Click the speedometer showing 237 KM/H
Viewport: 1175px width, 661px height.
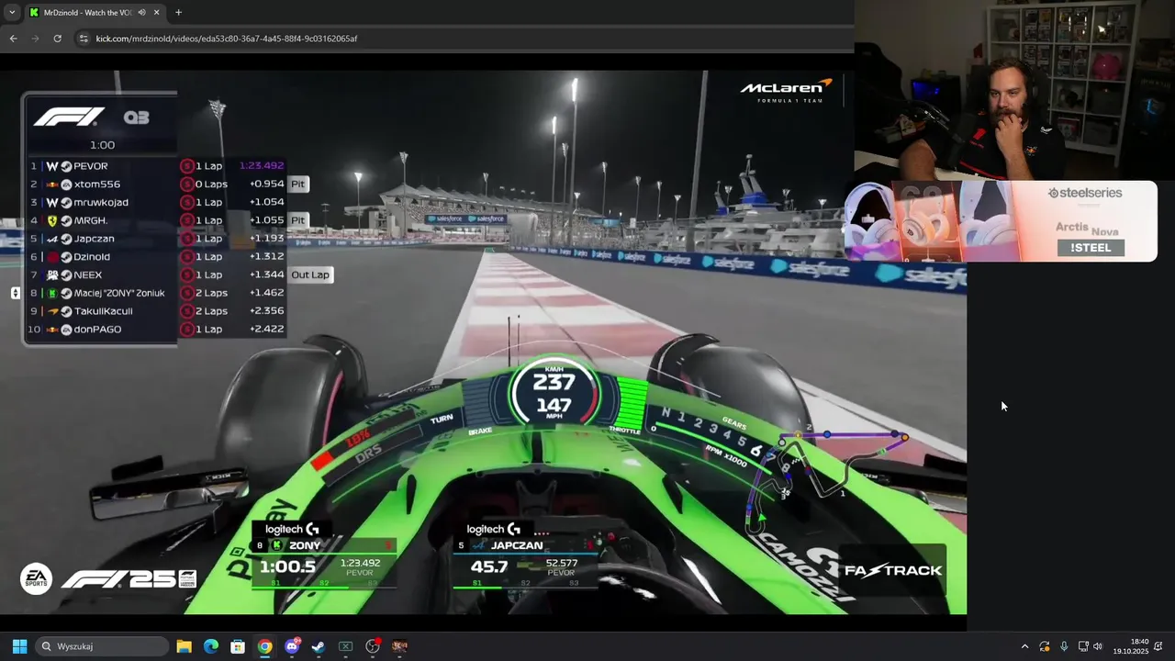pyautogui.click(x=554, y=393)
